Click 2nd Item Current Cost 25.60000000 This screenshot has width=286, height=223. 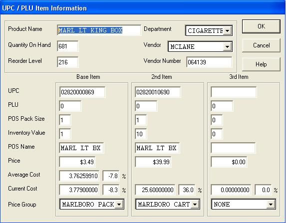pos(155,190)
